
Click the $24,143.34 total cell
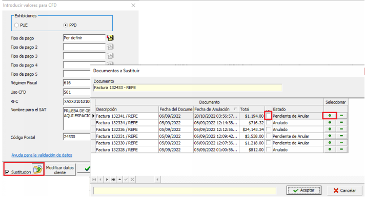tap(252, 129)
